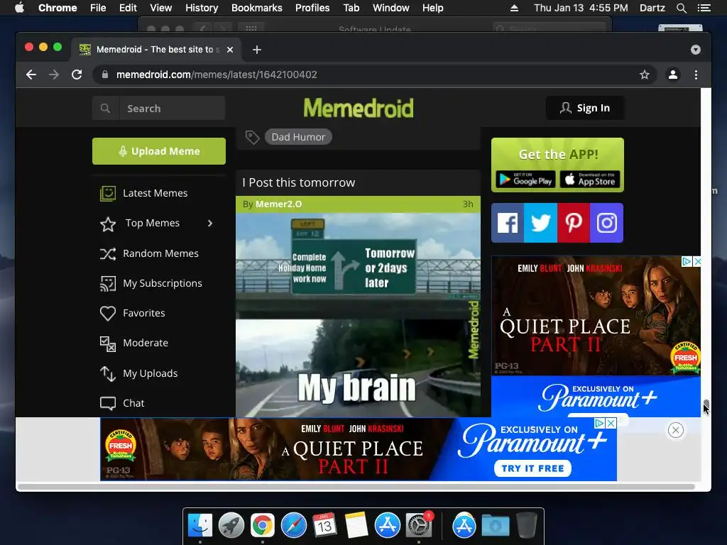Open the History menu

tap(201, 8)
